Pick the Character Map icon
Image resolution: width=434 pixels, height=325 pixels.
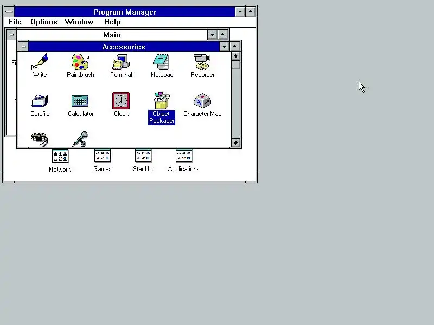coord(202,101)
